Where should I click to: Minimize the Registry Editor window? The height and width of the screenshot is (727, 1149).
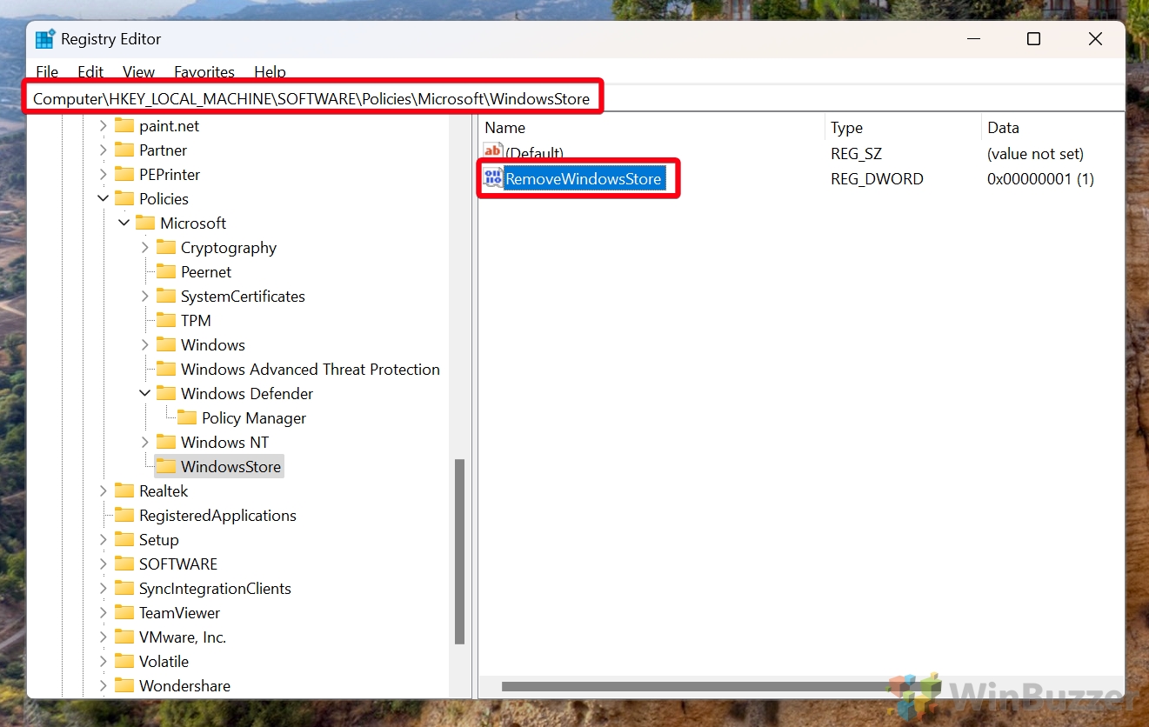[972, 39]
